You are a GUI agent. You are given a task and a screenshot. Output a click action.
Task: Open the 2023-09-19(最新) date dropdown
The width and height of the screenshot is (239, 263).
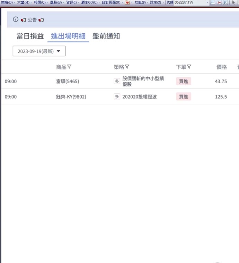tap(39, 51)
